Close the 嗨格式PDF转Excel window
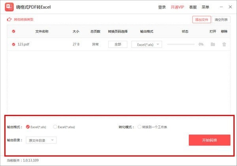This screenshot has height=166, width=237. point(230,7)
